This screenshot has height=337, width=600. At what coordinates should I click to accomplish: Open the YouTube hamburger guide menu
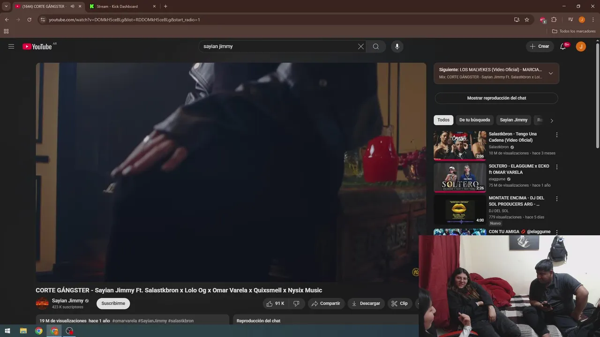(11, 46)
